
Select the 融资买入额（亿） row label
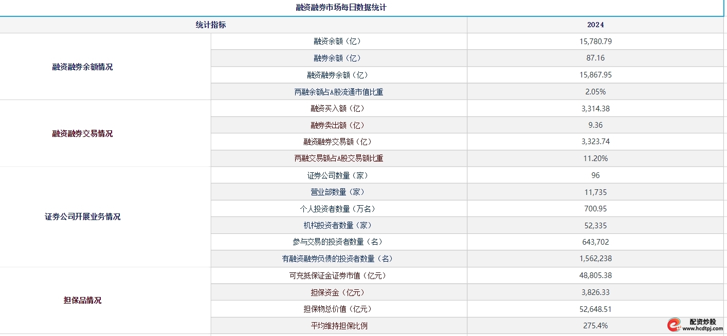[339, 108]
